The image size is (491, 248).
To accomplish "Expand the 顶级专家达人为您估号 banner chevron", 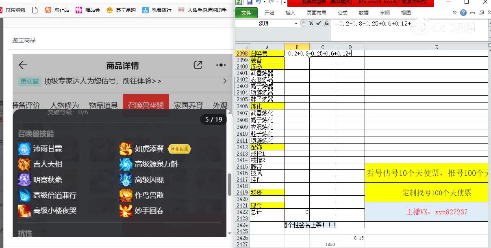I will click(x=225, y=81).
